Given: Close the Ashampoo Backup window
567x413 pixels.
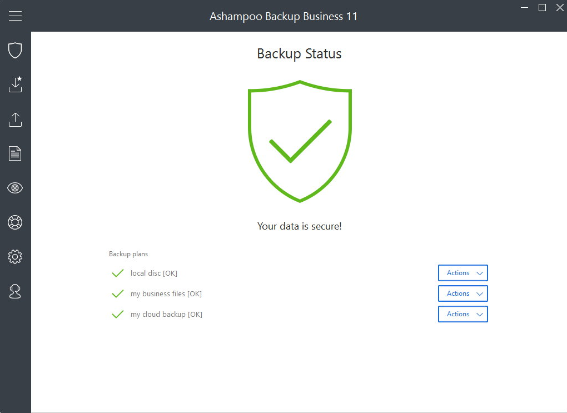Looking at the screenshot, I should pos(560,8).
